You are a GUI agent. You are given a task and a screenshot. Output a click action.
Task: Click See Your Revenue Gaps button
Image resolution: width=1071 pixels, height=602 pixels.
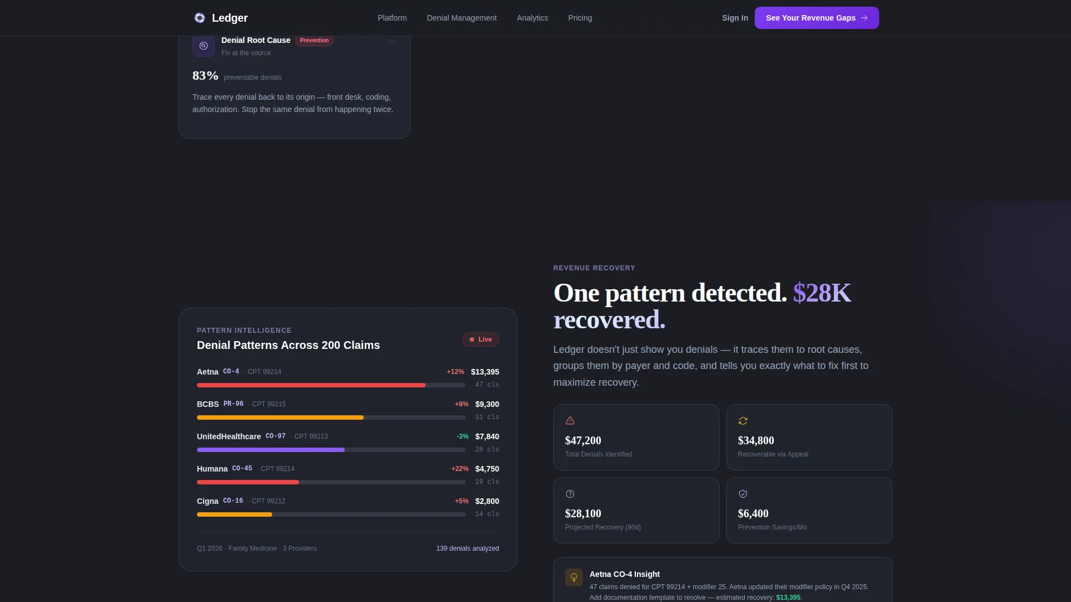[817, 18]
